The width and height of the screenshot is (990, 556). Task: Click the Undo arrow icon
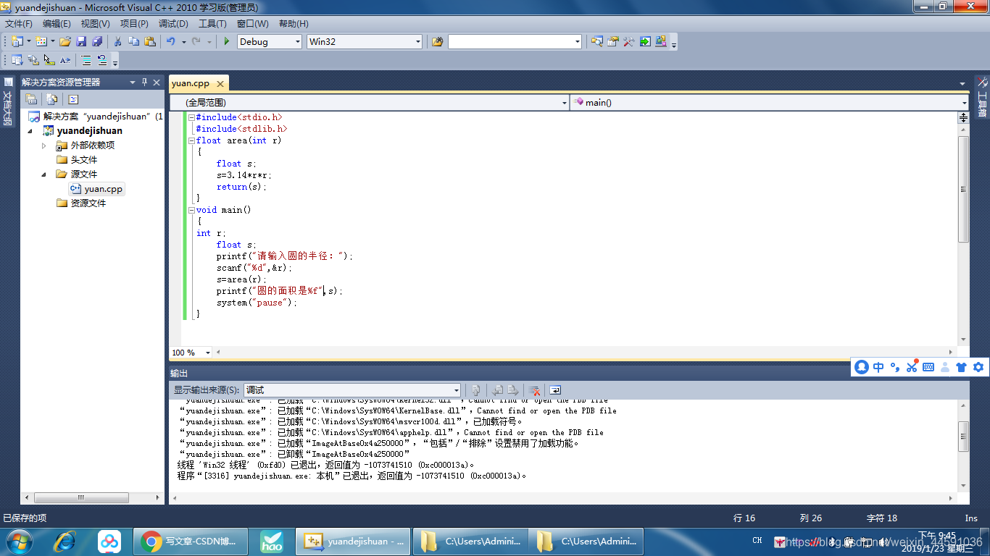point(171,42)
